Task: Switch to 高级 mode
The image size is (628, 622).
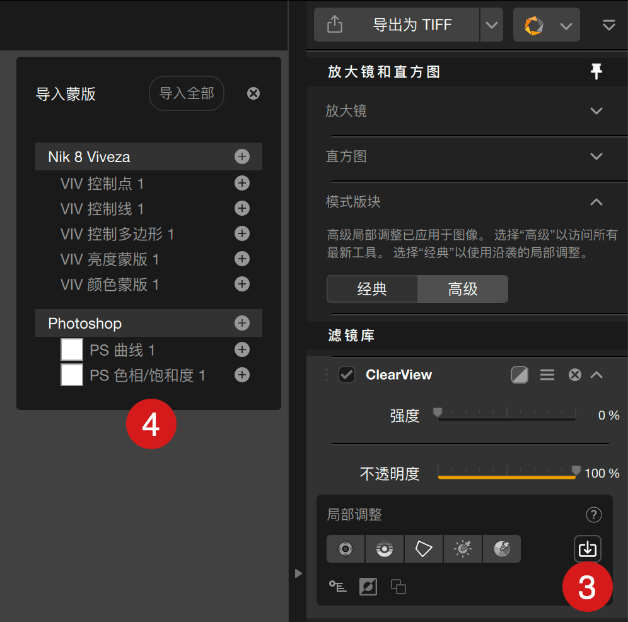Action: point(463,288)
